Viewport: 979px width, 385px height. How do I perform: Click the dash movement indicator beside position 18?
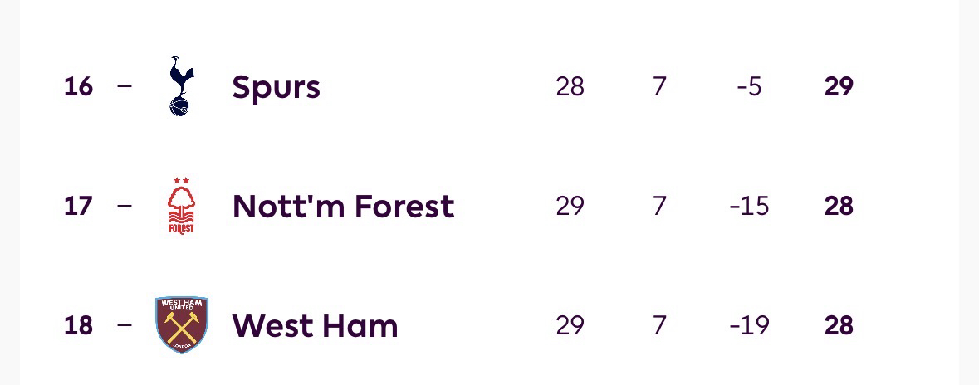pyautogui.click(x=125, y=325)
